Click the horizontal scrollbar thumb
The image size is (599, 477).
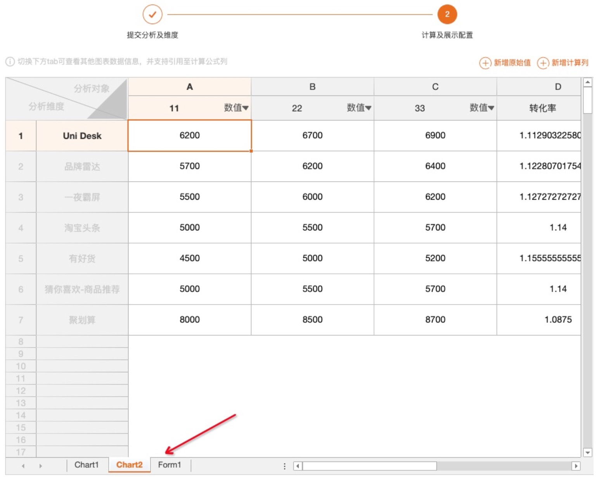[x=369, y=466]
